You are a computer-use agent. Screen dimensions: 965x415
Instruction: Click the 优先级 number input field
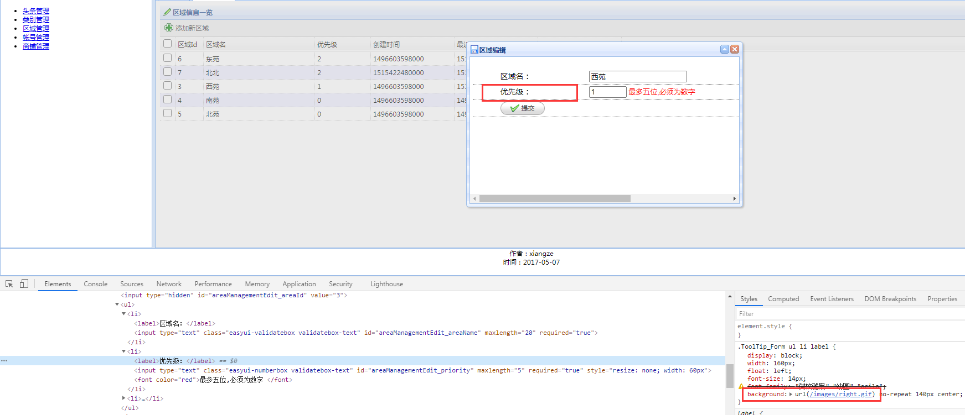pos(608,92)
